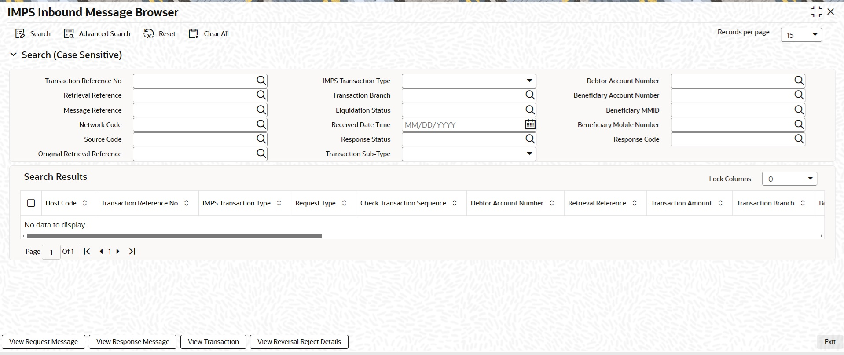Open lookup for Transaction Branch field
Image resolution: width=844 pixels, height=355 pixels.
[x=530, y=95]
